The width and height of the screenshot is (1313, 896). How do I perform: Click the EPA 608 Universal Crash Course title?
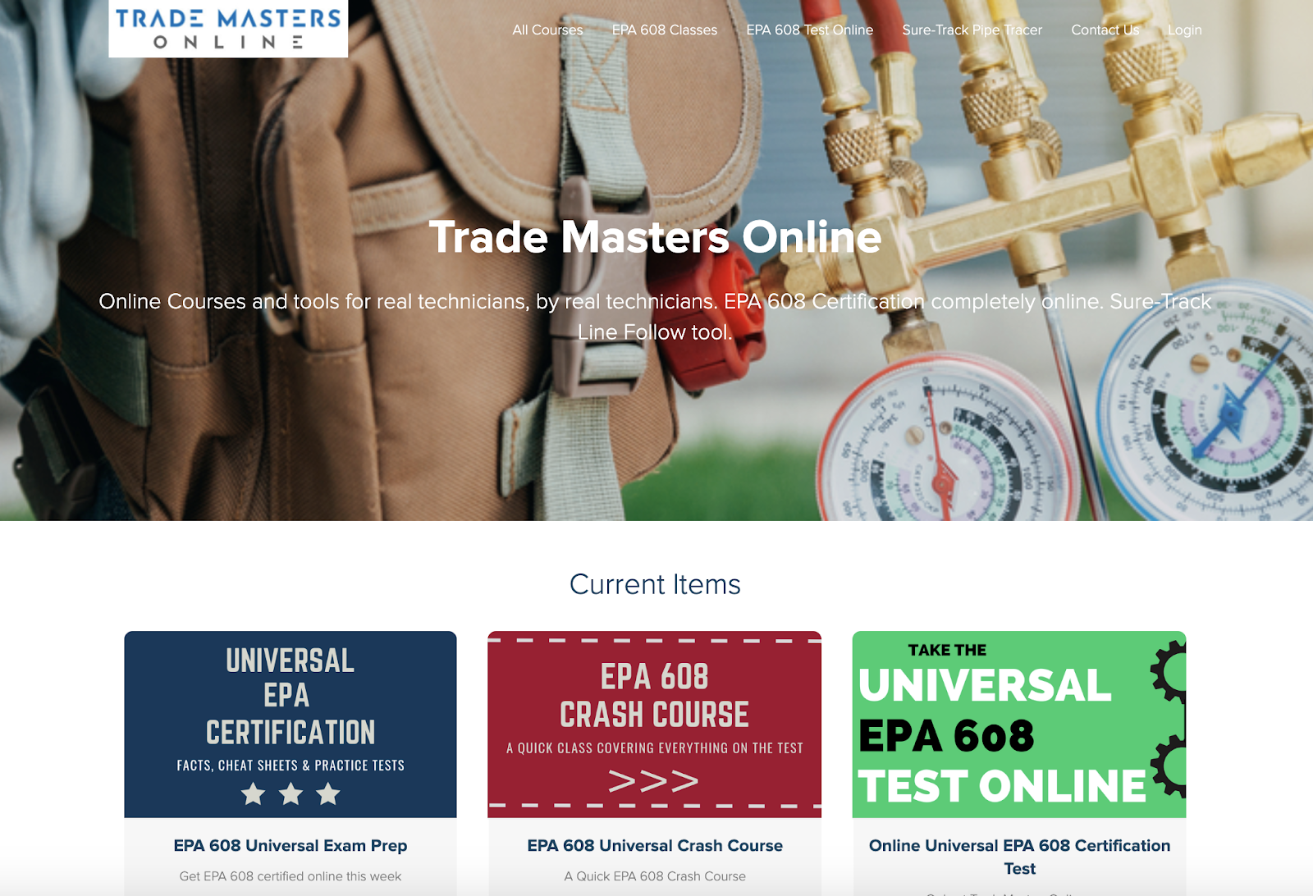point(655,845)
